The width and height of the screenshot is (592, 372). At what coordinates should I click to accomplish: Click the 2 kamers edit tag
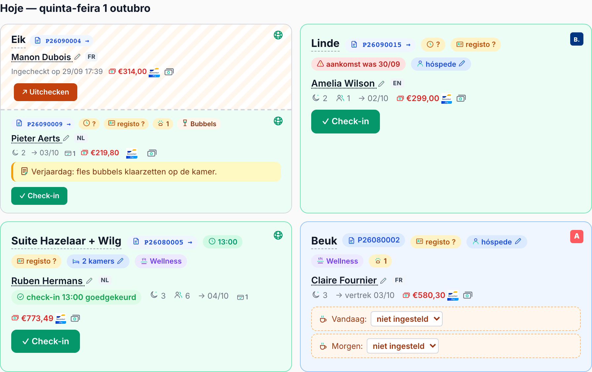98,261
